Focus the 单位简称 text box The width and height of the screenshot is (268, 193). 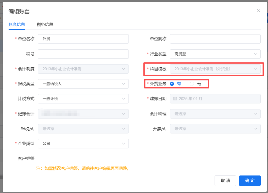215,39
